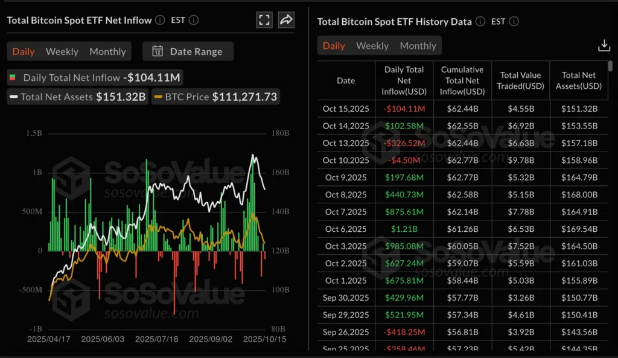This screenshot has width=618, height=358.
Task: Click info icon beside Net Inflow title
Action: (x=160, y=20)
